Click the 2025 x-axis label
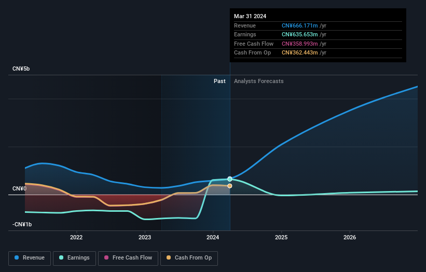Image resolution: width=426 pixels, height=272 pixels. click(281, 238)
